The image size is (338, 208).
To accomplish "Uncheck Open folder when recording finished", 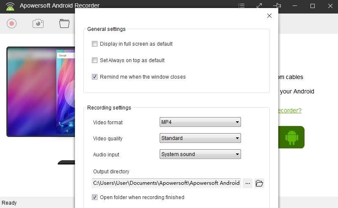I will coord(94,197).
